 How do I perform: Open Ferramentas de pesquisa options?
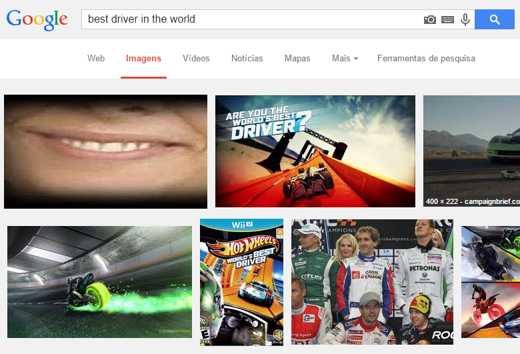426,59
